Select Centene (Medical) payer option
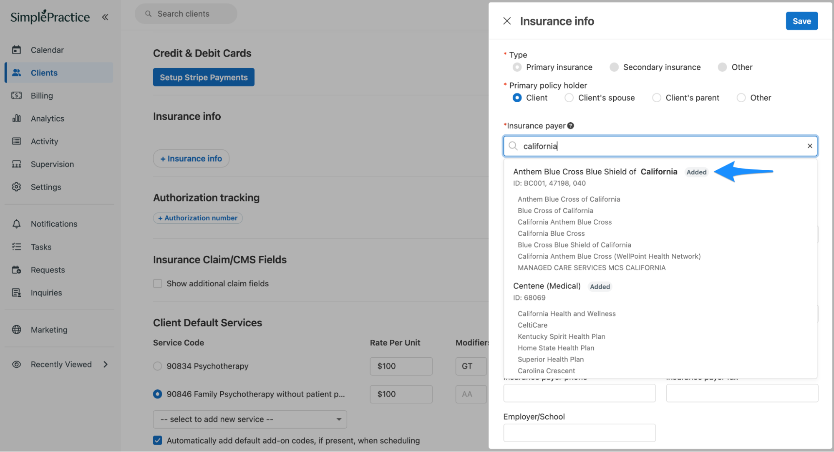834x452 pixels. coord(547,286)
